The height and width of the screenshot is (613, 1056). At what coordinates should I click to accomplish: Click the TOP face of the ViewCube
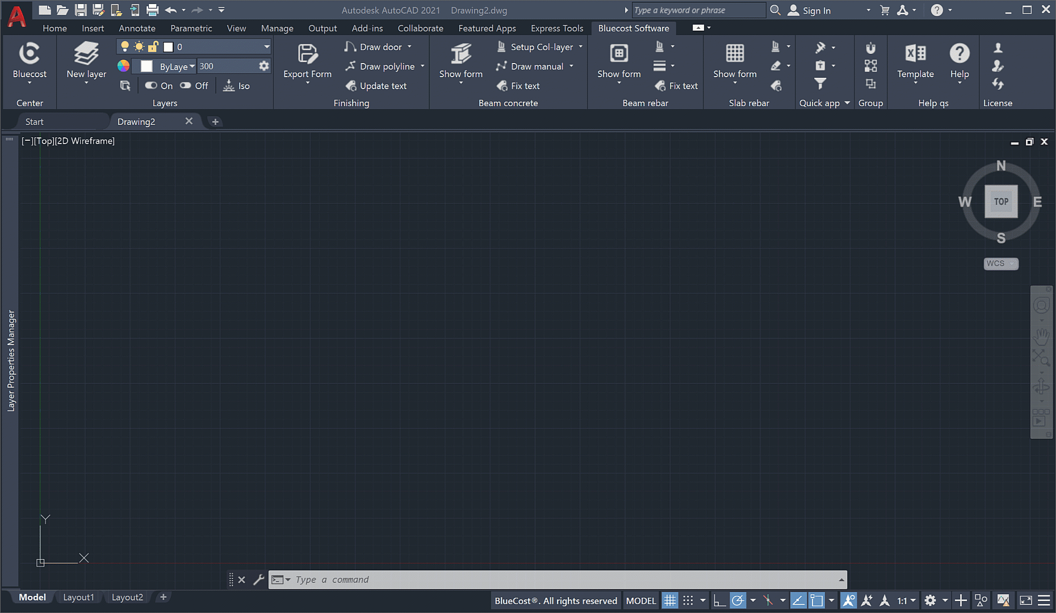tap(1001, 201)
